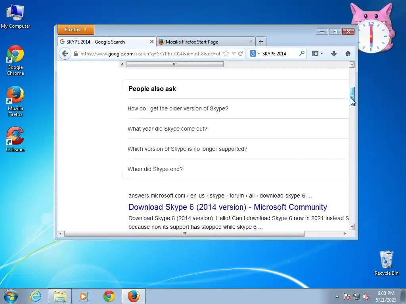
Task: Go back with the back arrow button
Action: [x=65, y=53]
